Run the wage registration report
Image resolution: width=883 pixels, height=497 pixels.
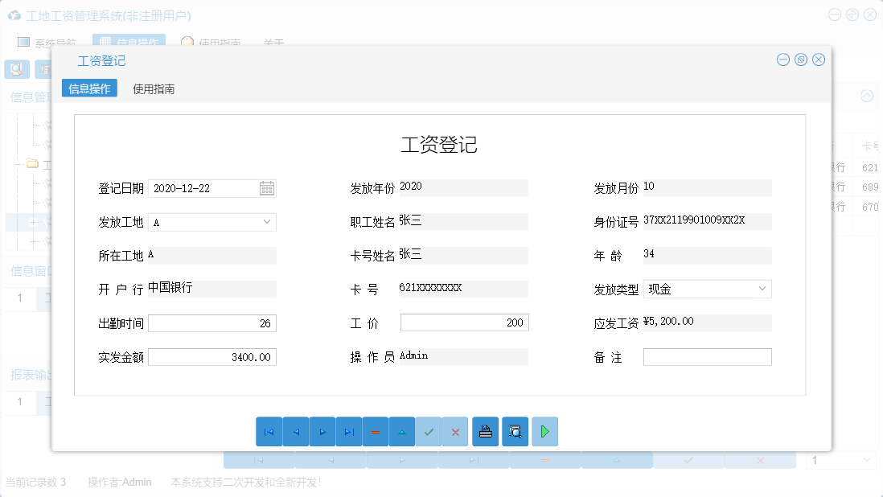[x=545, y=432]
